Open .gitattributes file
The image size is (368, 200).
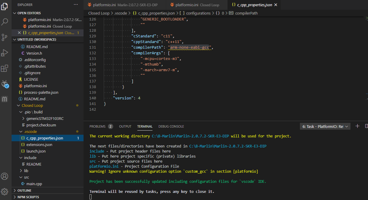click(48, 66)
